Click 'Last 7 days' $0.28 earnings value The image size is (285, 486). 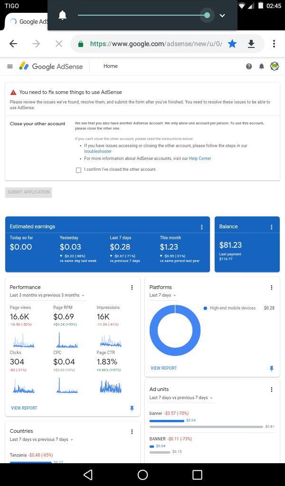(x=120, y=247)
